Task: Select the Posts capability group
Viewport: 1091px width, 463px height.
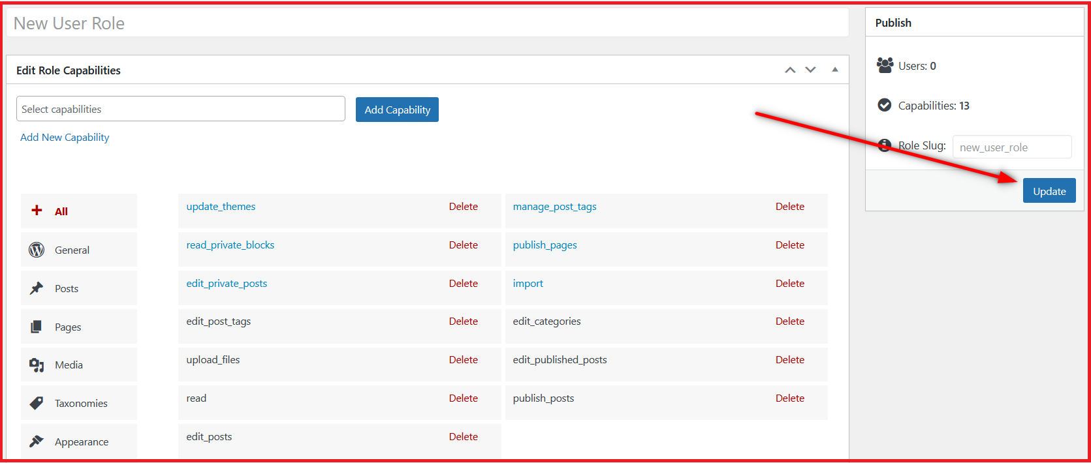Action: point(67,288)
